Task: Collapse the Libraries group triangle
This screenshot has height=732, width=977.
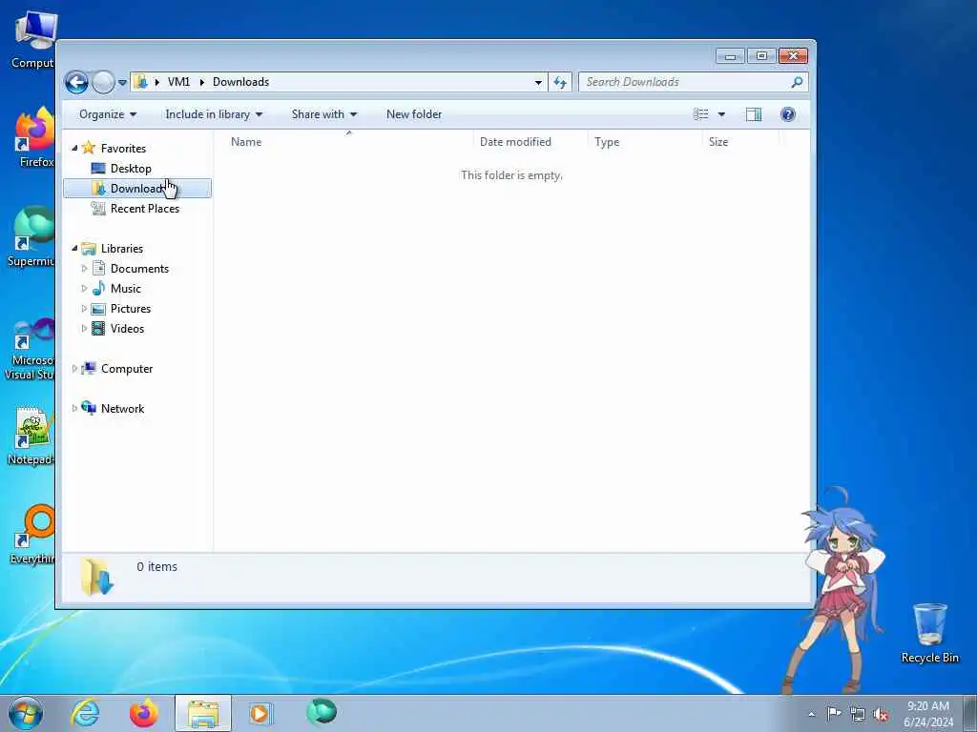Action: (x=74, y=249)
